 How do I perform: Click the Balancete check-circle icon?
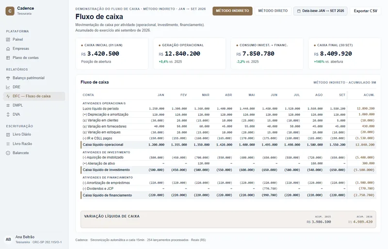click(x=8, y=153)
